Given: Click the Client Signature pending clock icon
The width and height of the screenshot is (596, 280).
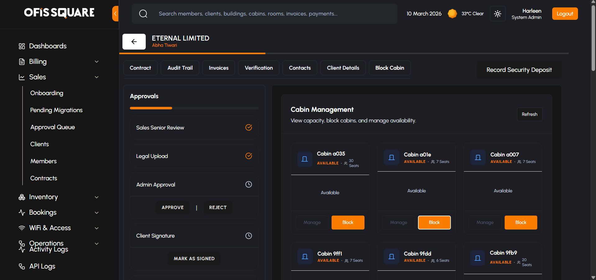Looking at the screenshot, I should (x=249, y=236).
